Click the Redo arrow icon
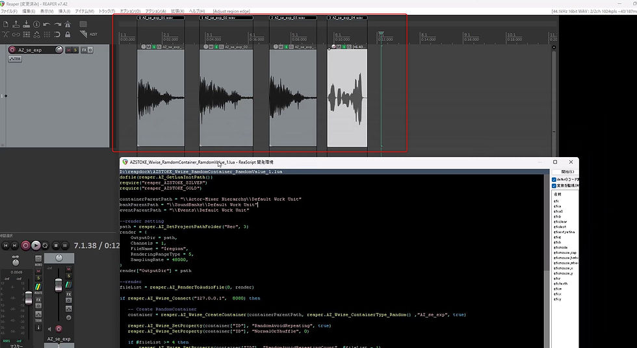 [57, 24]
